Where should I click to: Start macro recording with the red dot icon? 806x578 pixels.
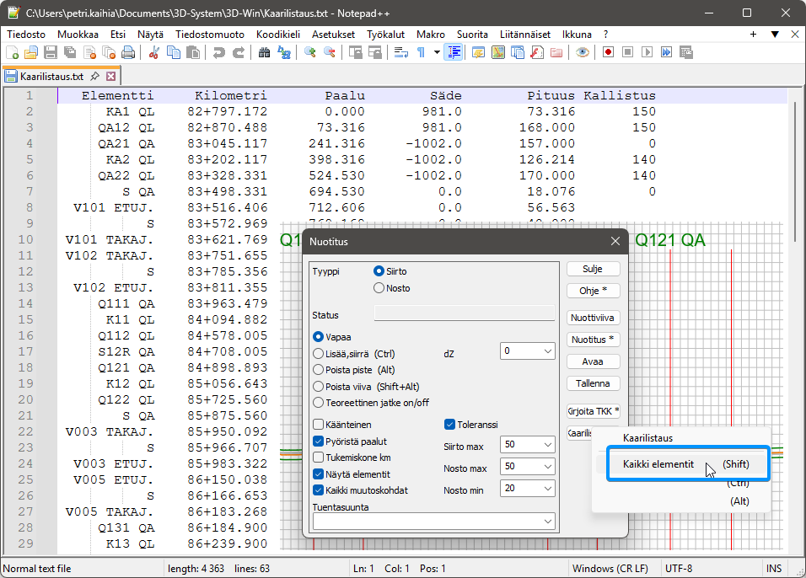(x=608, y=52)
